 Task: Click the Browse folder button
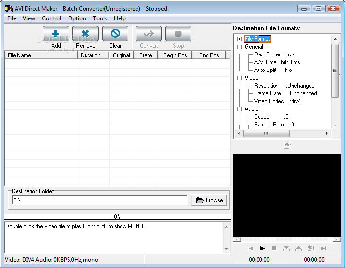point(209,200)
